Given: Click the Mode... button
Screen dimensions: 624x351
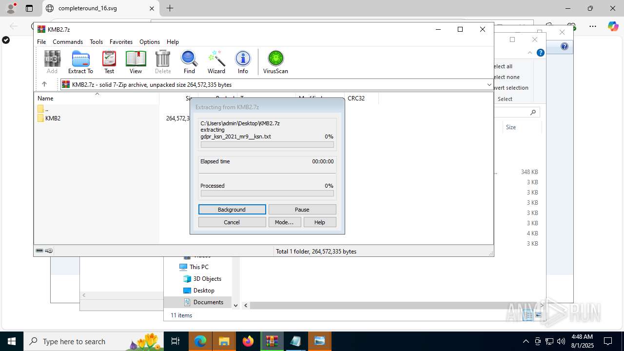Looking at the screenshot, I should (x=284, y=222).
